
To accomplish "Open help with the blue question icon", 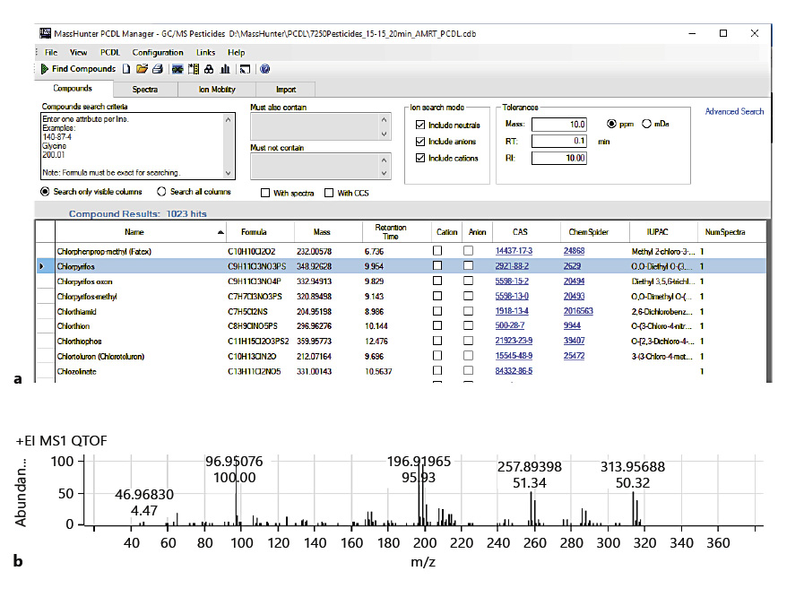I will click(x=264, y=69).
